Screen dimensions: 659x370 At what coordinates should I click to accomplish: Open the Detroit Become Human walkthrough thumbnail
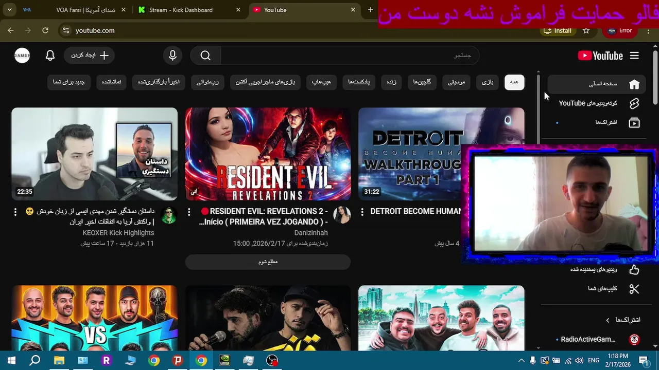tap(441, 154)
